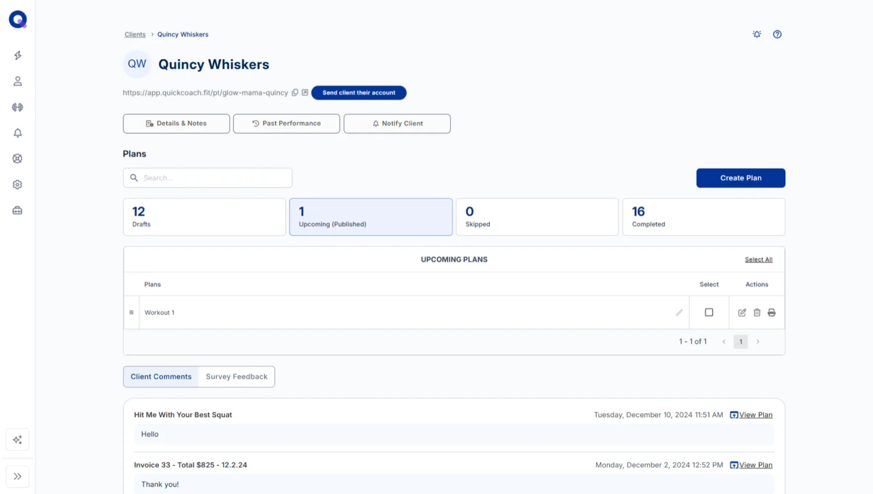873x494 pixels.
Task: Click the 'Thank you!' comment text
Action: click(160, 485)
